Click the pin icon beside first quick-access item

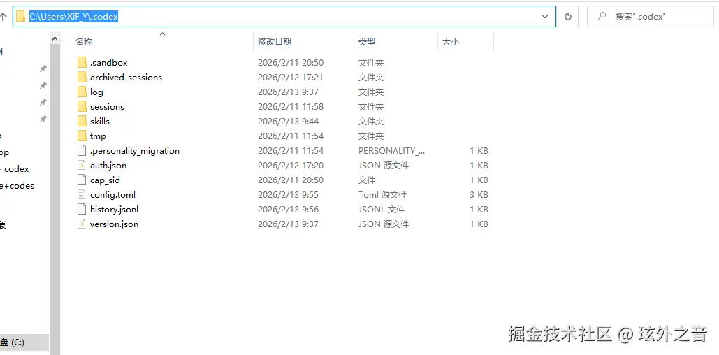tap(43, 68)
